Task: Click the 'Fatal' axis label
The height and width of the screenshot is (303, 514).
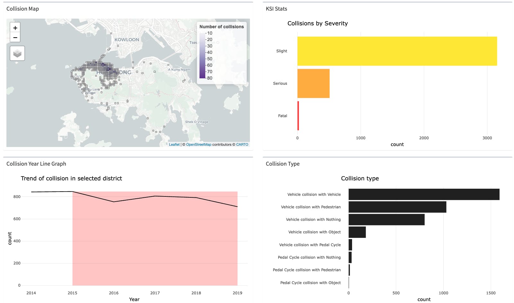Action: 283,116
